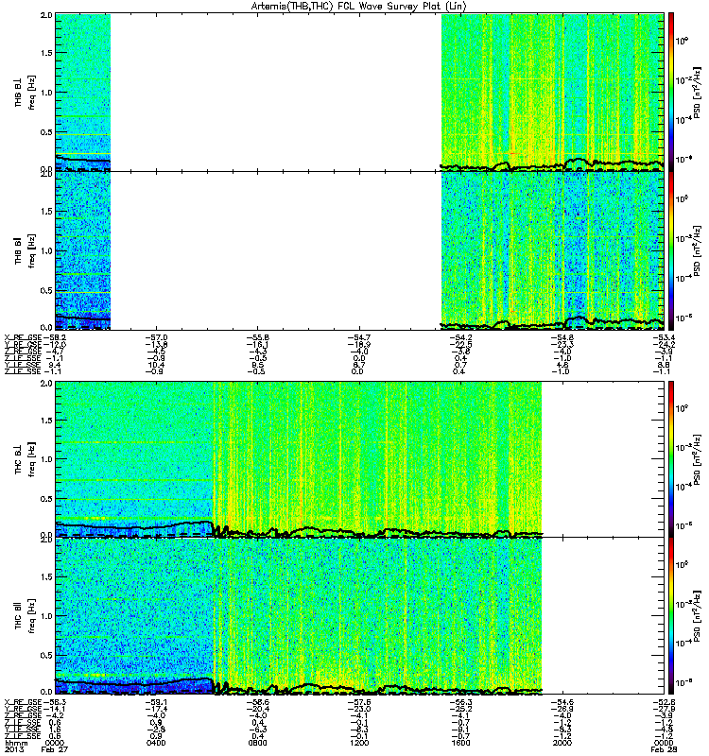
Task: Click the 'THB B∥ freq [Hz]' axis label
Action: (25, 250)
